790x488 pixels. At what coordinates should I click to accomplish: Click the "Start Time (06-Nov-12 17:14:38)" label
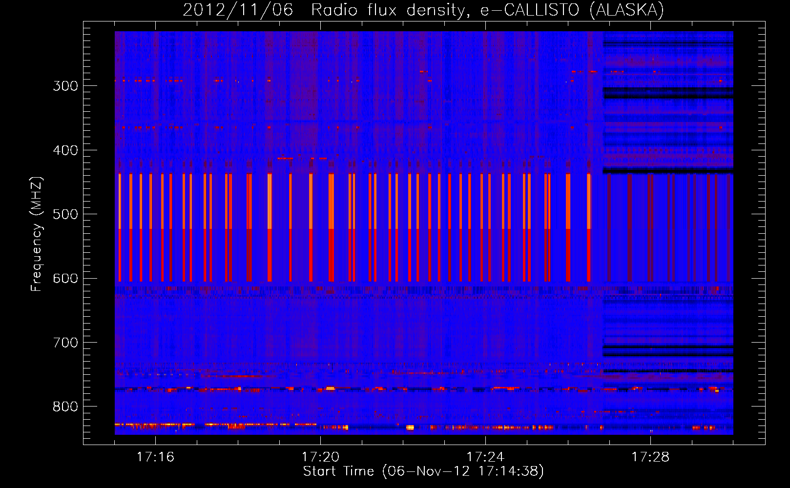pyautogui.click(x=423, y=471)
